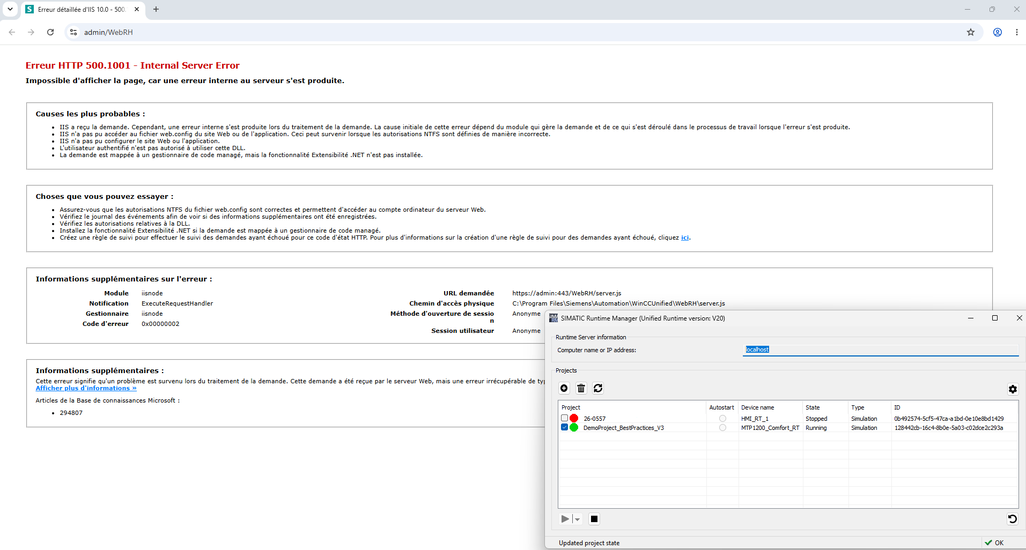The width and height of the screenshot is (1026, 550).
Task: Focus the Computer name or IP address field
Action: point(880,350)
